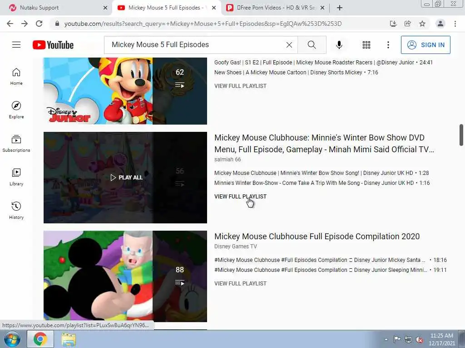Image resolution: width=465 pixels, height=348 pixels.
Task: Start voice search with microphone icon
Action: pyautogui.click(x=339, y=45)
